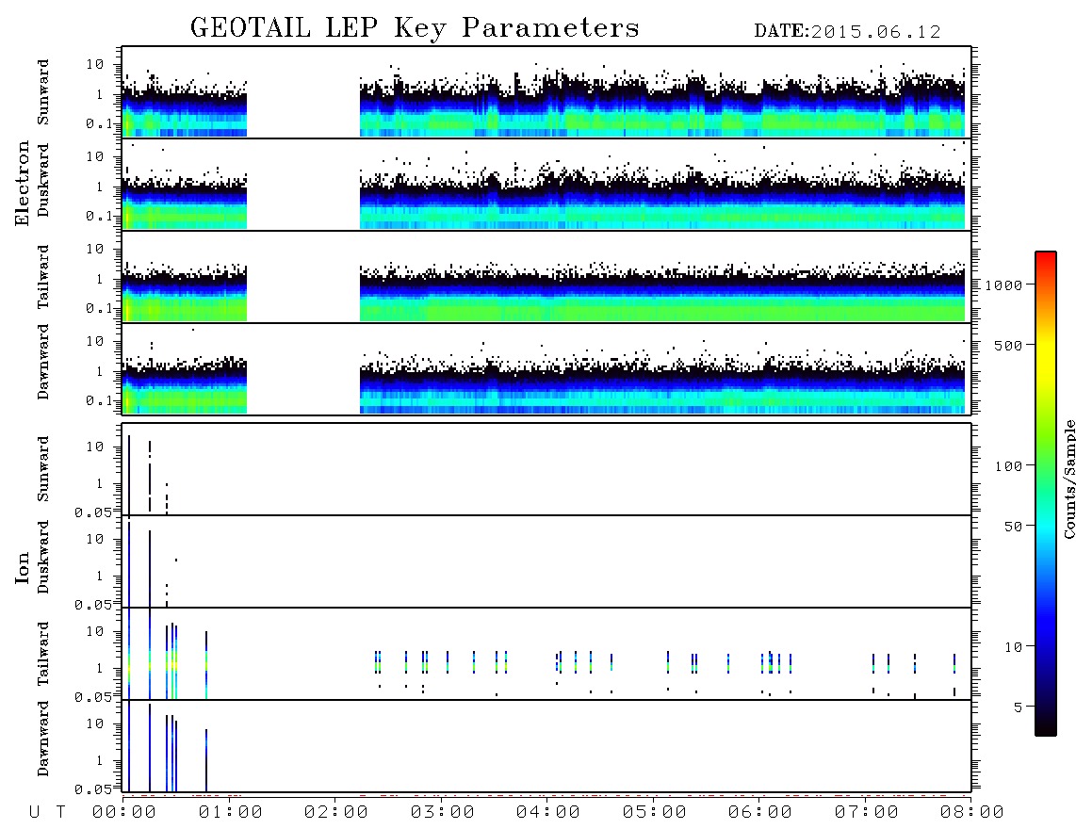
Task: Click the rainbow Counts/Sample color scale bar
Action: [x=1046, y=494]
